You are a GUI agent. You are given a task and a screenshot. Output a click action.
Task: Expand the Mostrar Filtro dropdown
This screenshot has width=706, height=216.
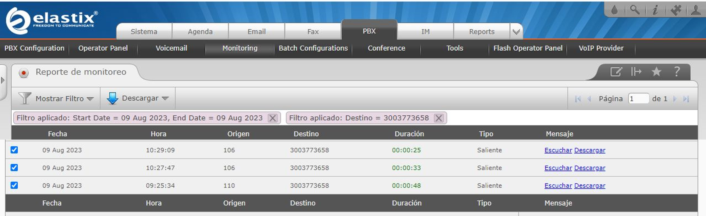(x=56, y=99)
